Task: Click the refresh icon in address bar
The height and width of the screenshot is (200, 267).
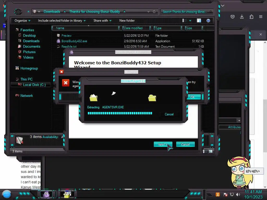Action: coord(154,11)
